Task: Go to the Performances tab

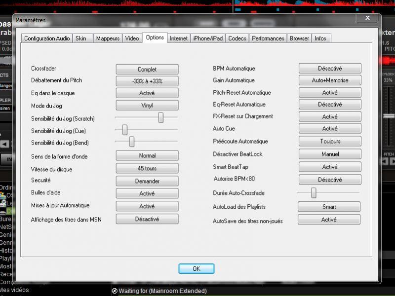Action: 268,38
